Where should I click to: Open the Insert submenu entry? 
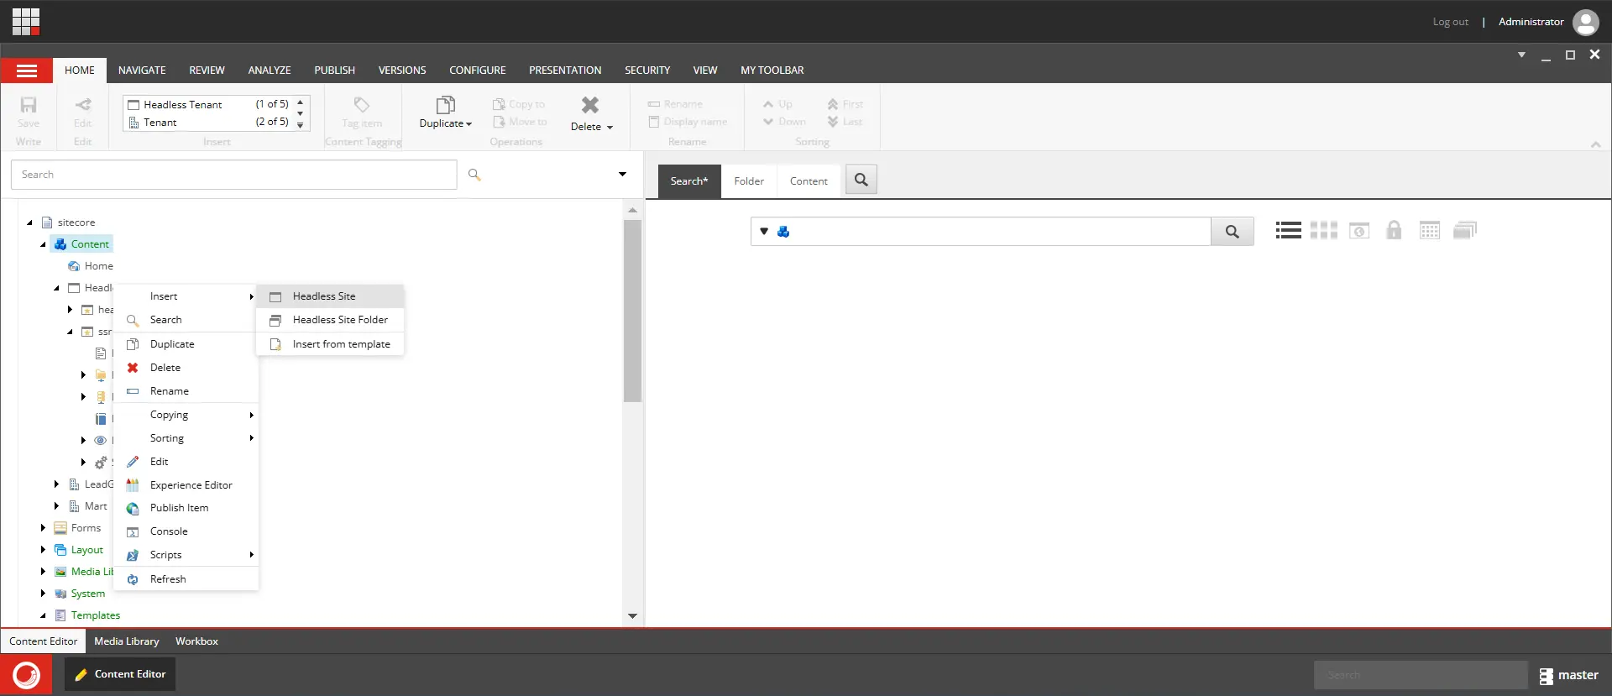(186, 296)
